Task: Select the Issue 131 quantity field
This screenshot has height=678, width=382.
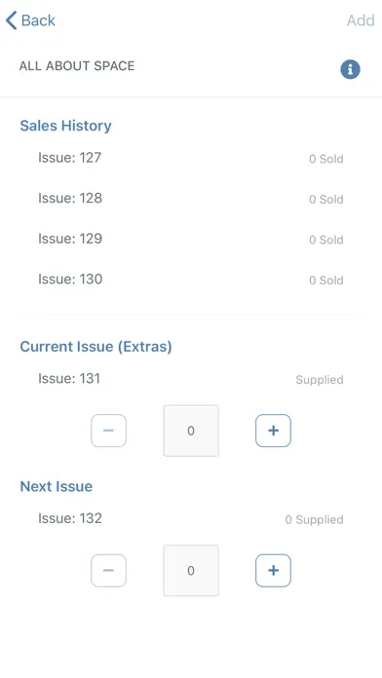Action: (x=191, y=431)
